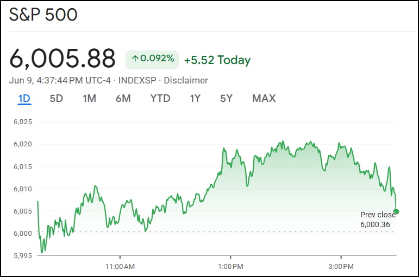Show the YTD chart range

coord(160,98)
